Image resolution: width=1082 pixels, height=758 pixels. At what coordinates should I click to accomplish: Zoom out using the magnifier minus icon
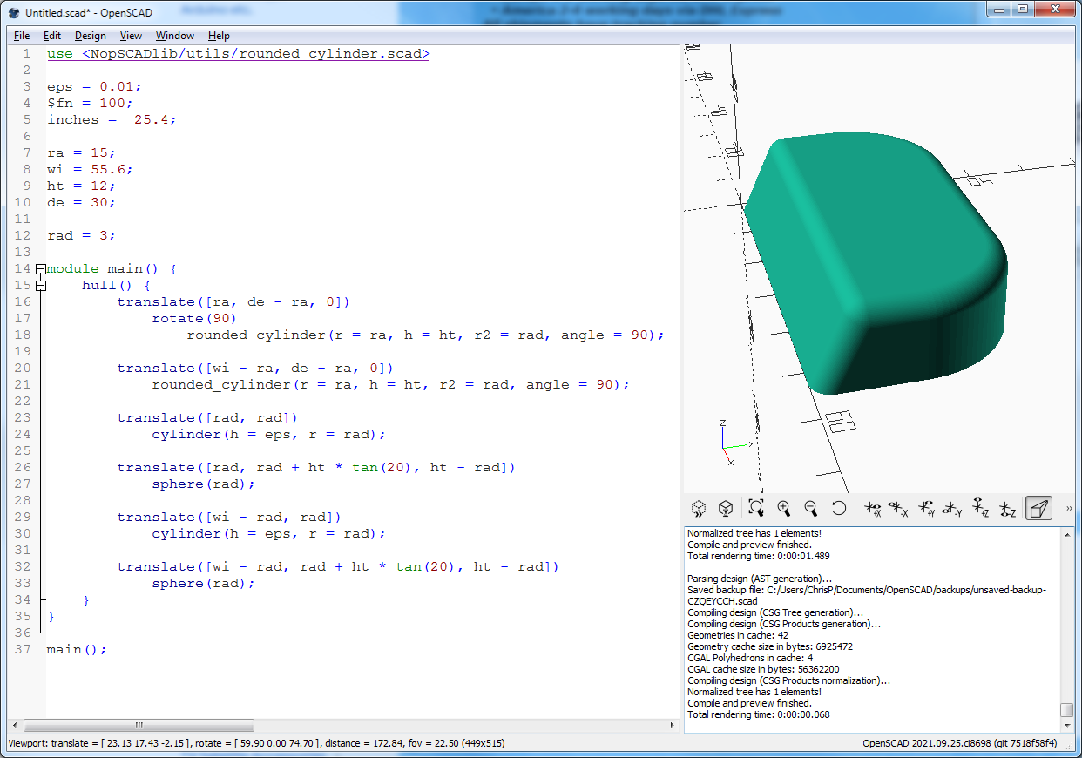(811, 509)
